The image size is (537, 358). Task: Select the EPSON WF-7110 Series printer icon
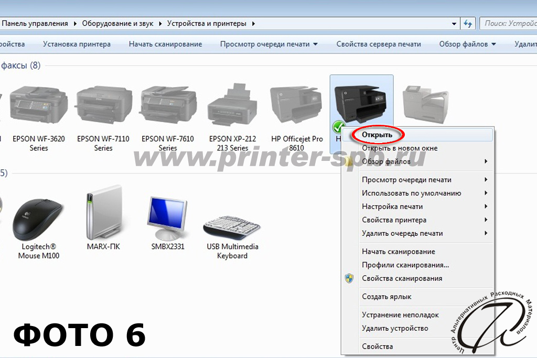coord(103,105)
